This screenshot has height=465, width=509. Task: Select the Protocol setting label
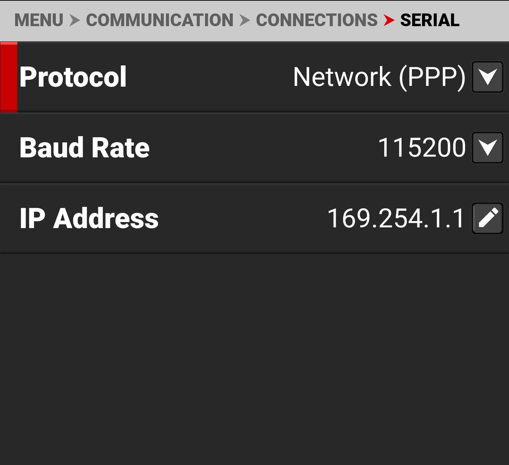[73, 77]
